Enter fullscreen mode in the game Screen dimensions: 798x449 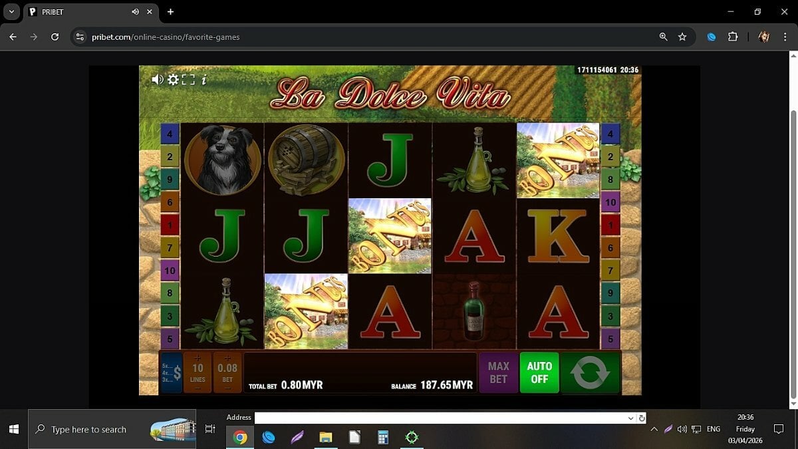point(188,80)
